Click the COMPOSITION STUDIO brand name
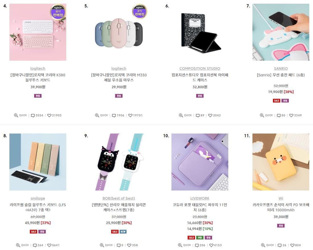The image size is (313, 250). pyautogui.click(x=200, y=68)
